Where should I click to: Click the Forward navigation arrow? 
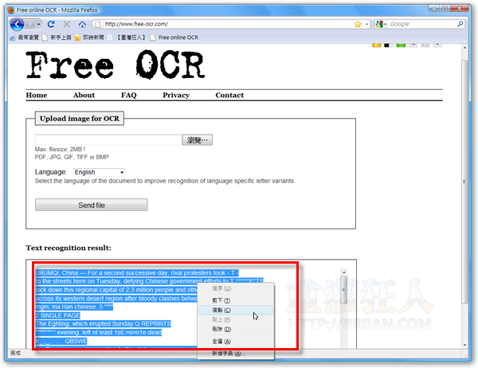[30, 24]
